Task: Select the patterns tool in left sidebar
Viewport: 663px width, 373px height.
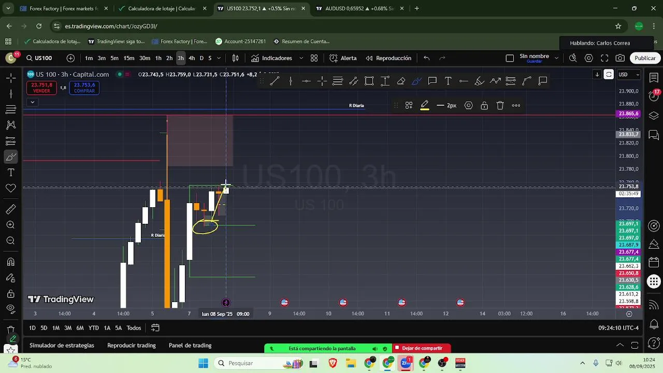Action: click(10, 125)
